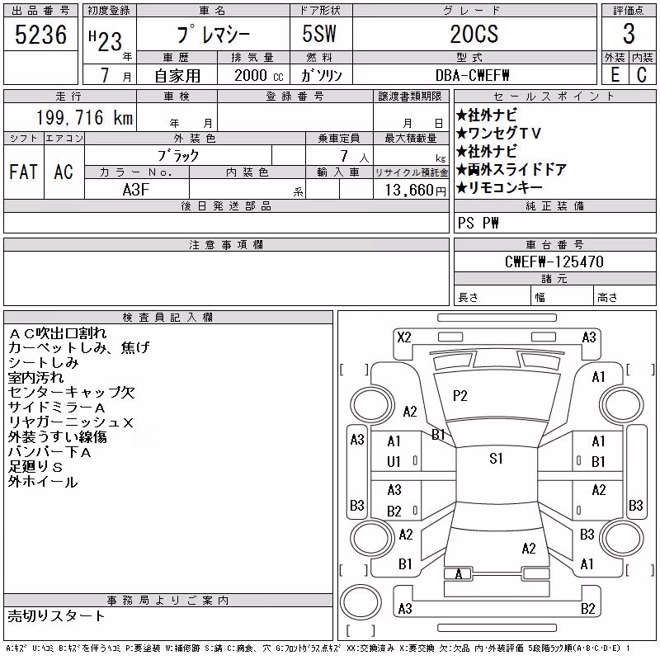Click the A mark on rear plate
Image resolution: width=660 pixels, height=660 pixels.
pyautogui.click(x=459, y=573)
